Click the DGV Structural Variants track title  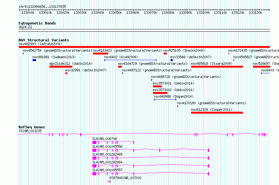(x=44, y=40)
